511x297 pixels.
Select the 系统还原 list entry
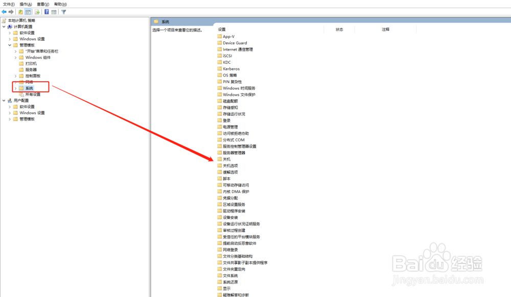230,282
